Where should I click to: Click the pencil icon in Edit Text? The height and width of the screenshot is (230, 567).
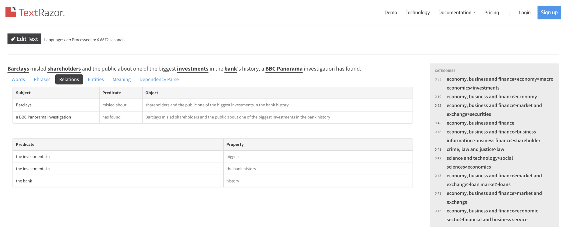coord(13,39)
